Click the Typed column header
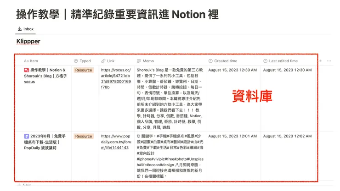The height and width of the screenshot is (191, 340). pos(82,61)
